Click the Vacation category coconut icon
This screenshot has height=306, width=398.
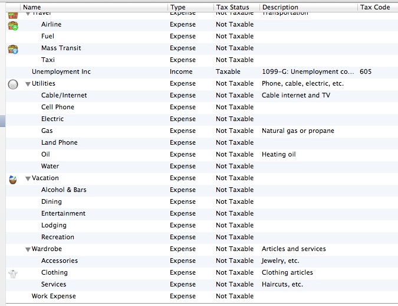click(13, 178)
